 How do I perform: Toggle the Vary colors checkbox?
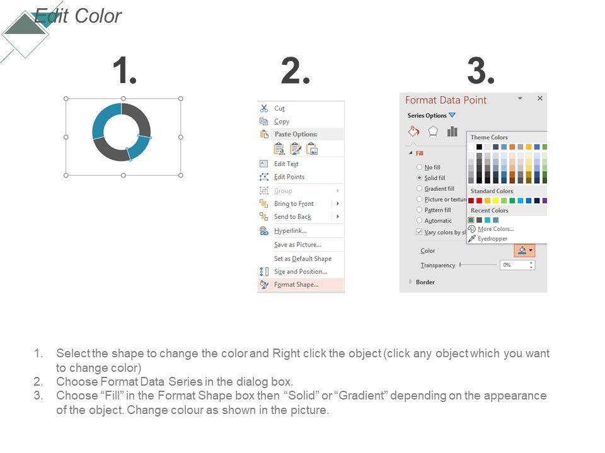(419, 232)
